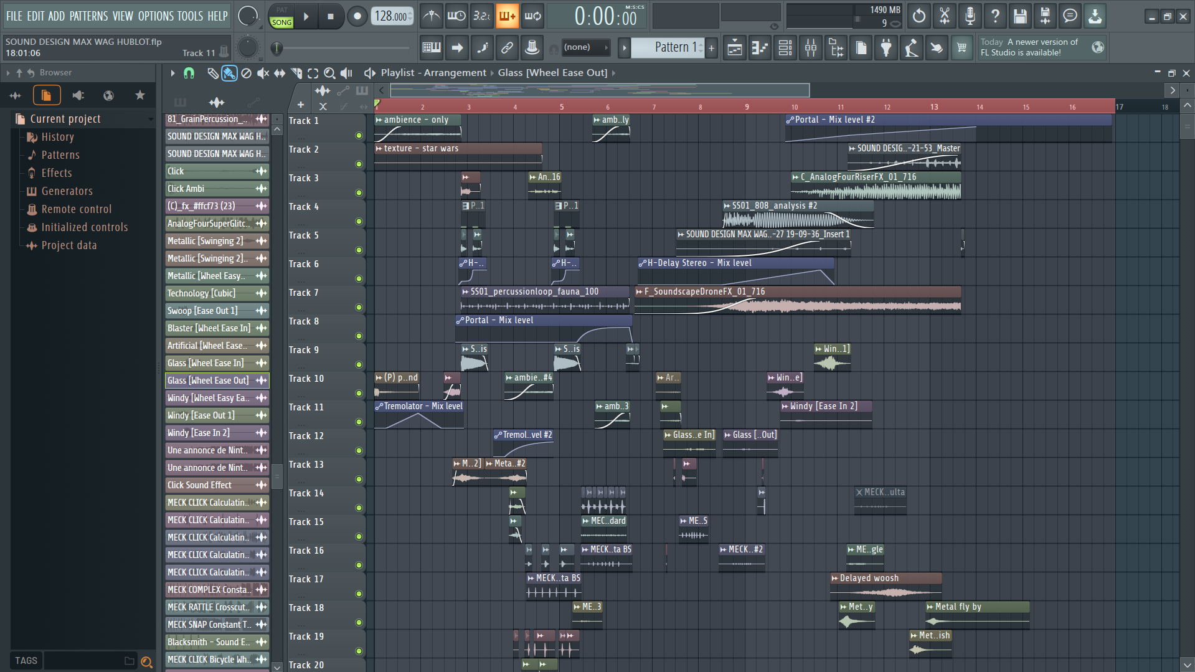Open the plugin picker plug icon
Viewport: 1195px width, 672px height.
coord(886,47)
